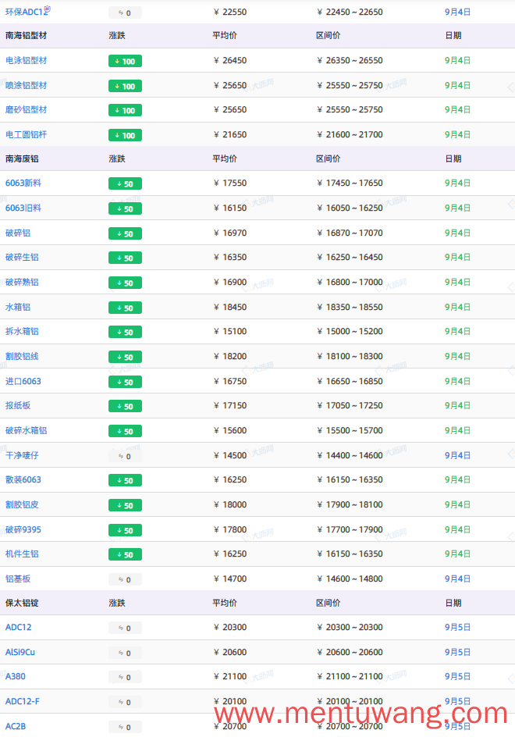
Task: Open the 6063旧料 price link
Action: pyautogui.click(x=23, y=208)
